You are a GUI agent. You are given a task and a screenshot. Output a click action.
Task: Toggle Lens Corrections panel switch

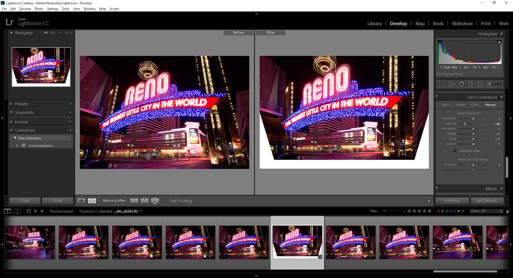pyautogui.click(x=437, y=97)
